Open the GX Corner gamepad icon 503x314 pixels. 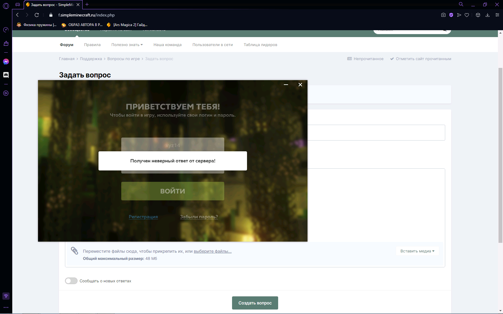pos(18,4)
